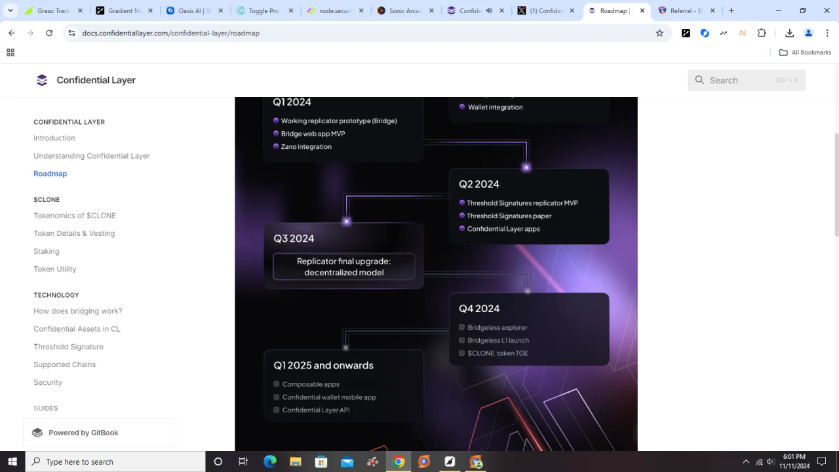
Task: Open the Chrome three-dot menu
Action: (x=827, y=33)
